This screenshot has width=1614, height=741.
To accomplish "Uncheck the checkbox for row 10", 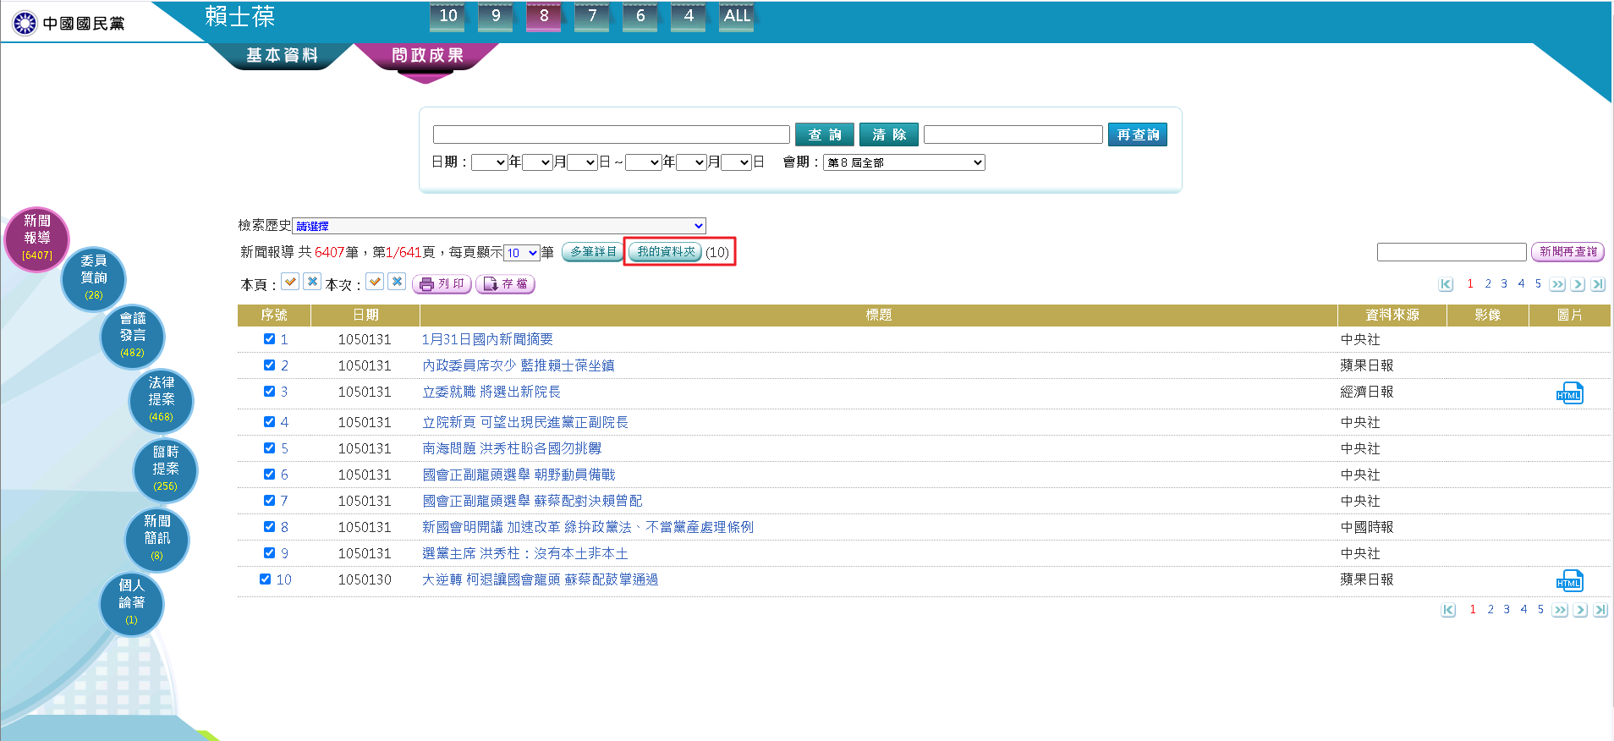I will [265, 579].
